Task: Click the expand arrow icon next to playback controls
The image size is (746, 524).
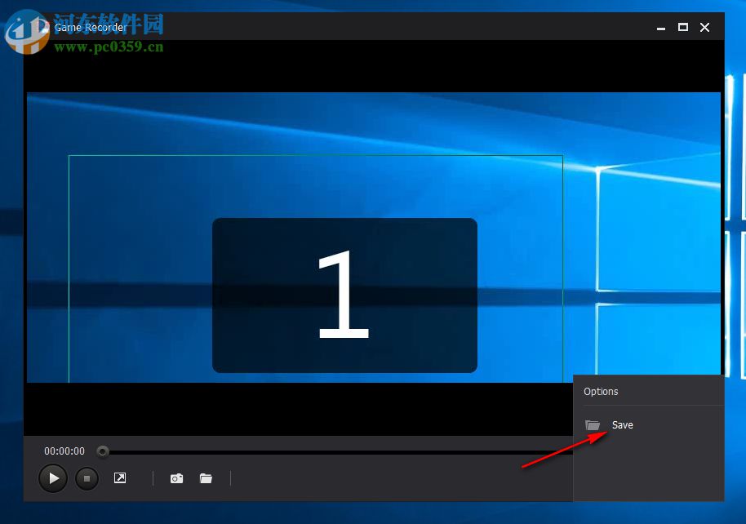Action: (x=120, y=478)
